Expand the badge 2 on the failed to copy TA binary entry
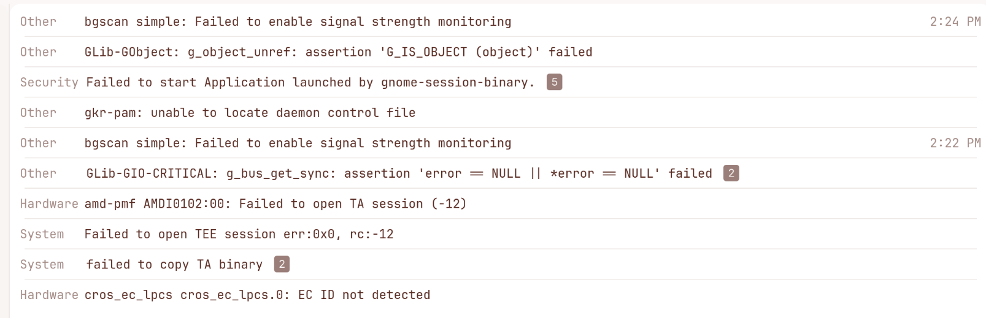This screenshot has width=986, height=318. tap(282, 264)
